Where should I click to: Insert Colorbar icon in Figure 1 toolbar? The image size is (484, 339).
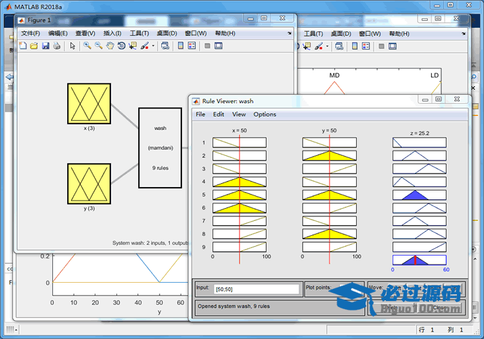pyautogui.click(x=181, y=45)
